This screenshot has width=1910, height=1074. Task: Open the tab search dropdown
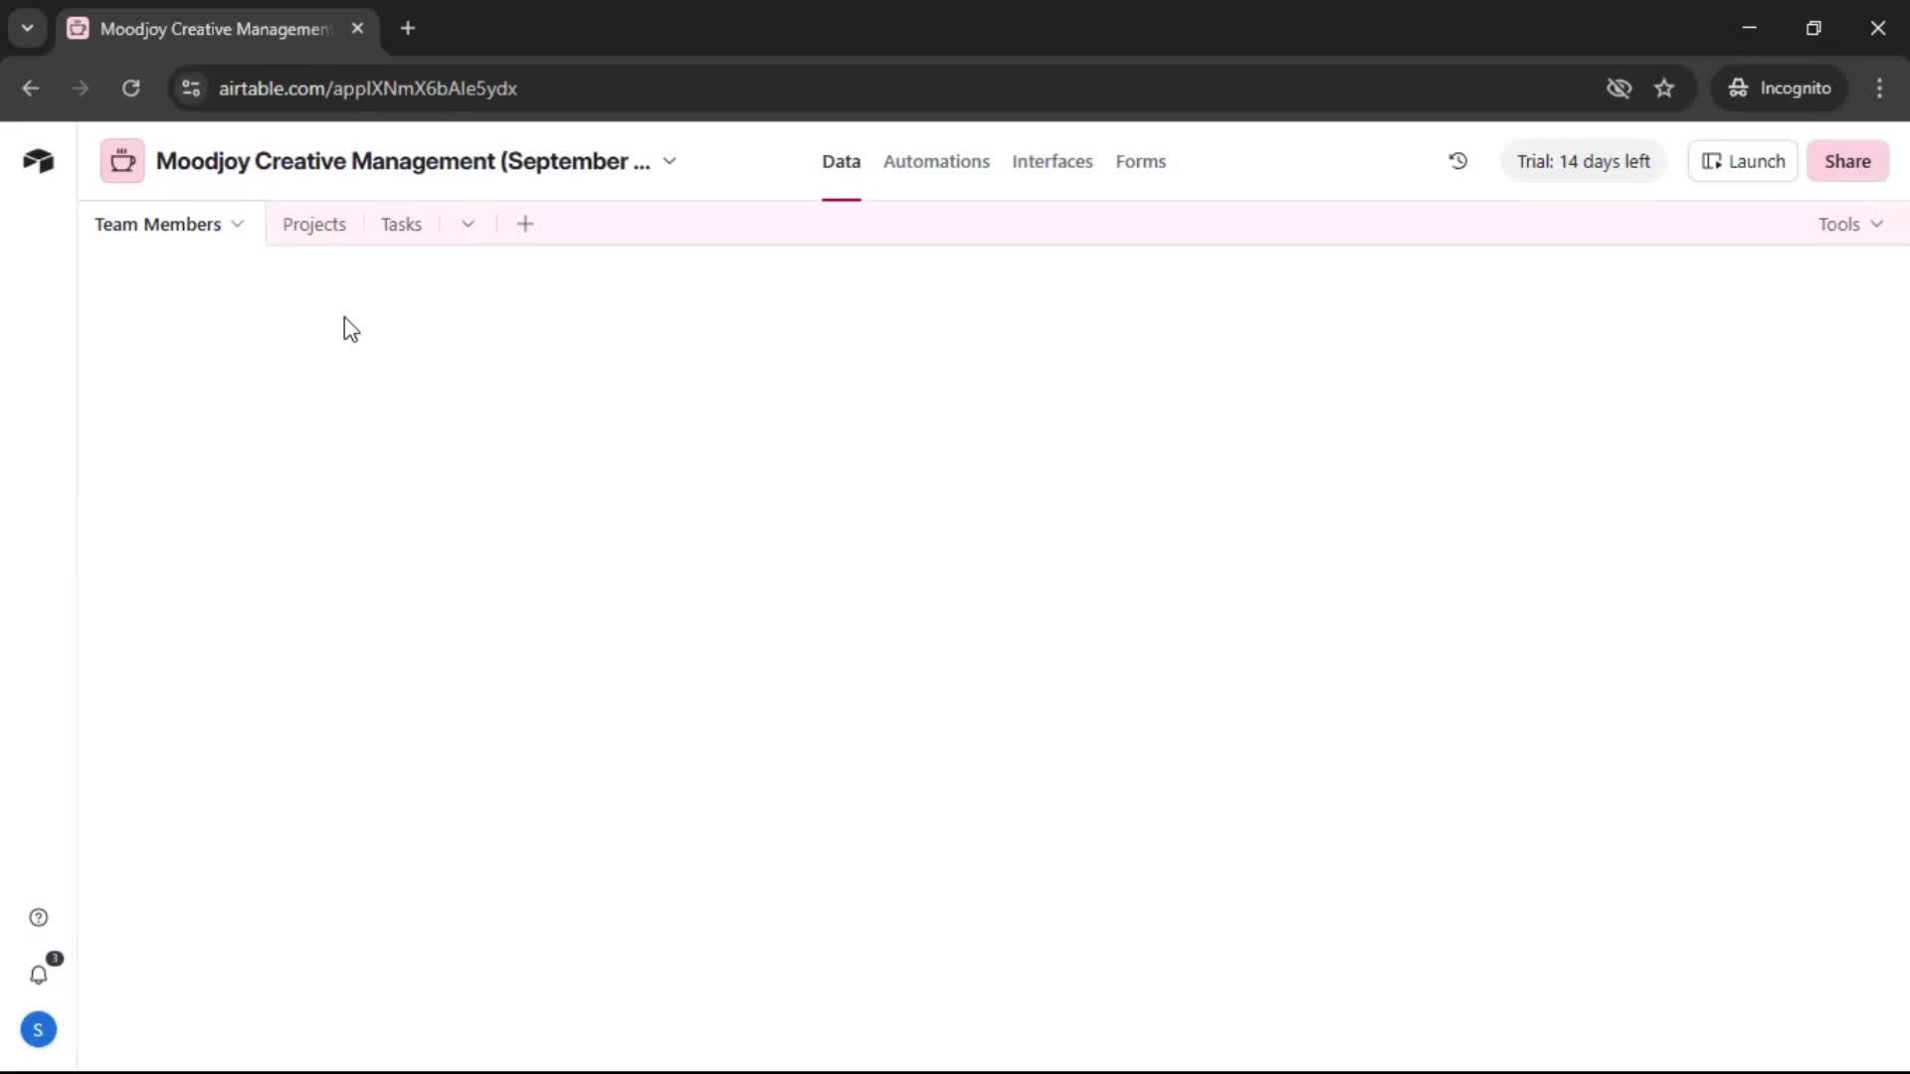pos(27,28)
